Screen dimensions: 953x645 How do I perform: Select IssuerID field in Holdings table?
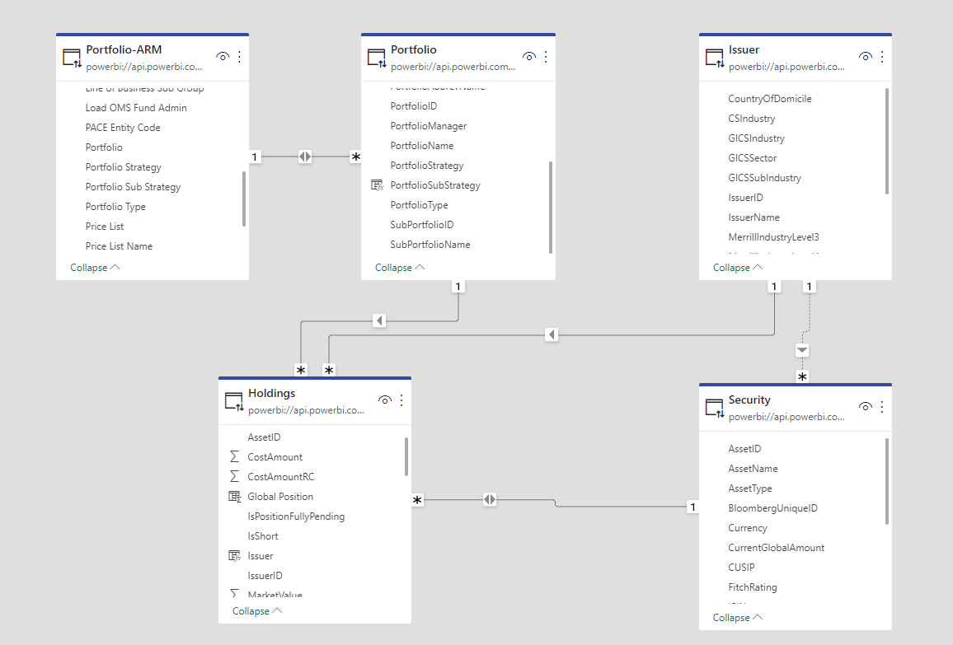pyautogui.click(x=265, y=576)
